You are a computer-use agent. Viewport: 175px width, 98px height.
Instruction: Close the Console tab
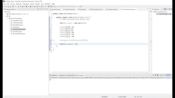click(x=84, y=75)
